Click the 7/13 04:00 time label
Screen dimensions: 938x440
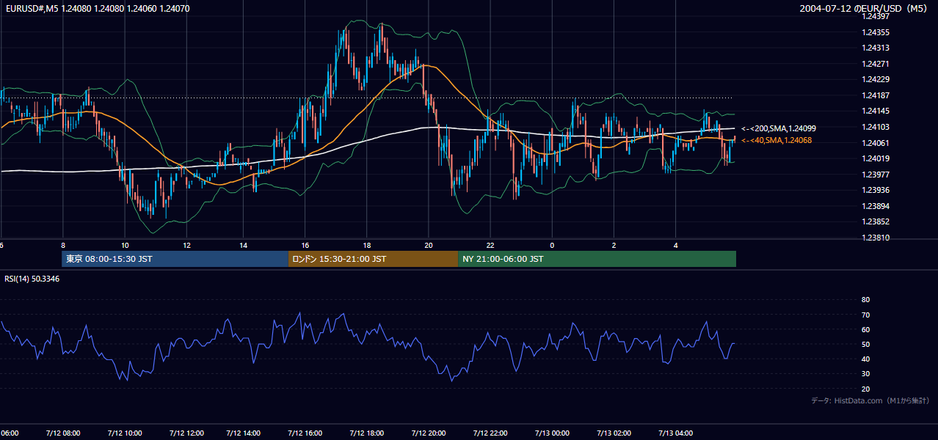tap(675, 433)
